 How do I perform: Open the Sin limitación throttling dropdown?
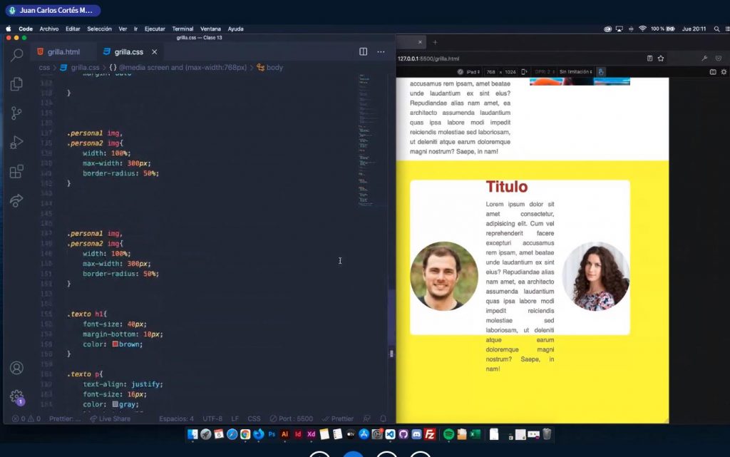pyautogui.click(x=576, y=72)
